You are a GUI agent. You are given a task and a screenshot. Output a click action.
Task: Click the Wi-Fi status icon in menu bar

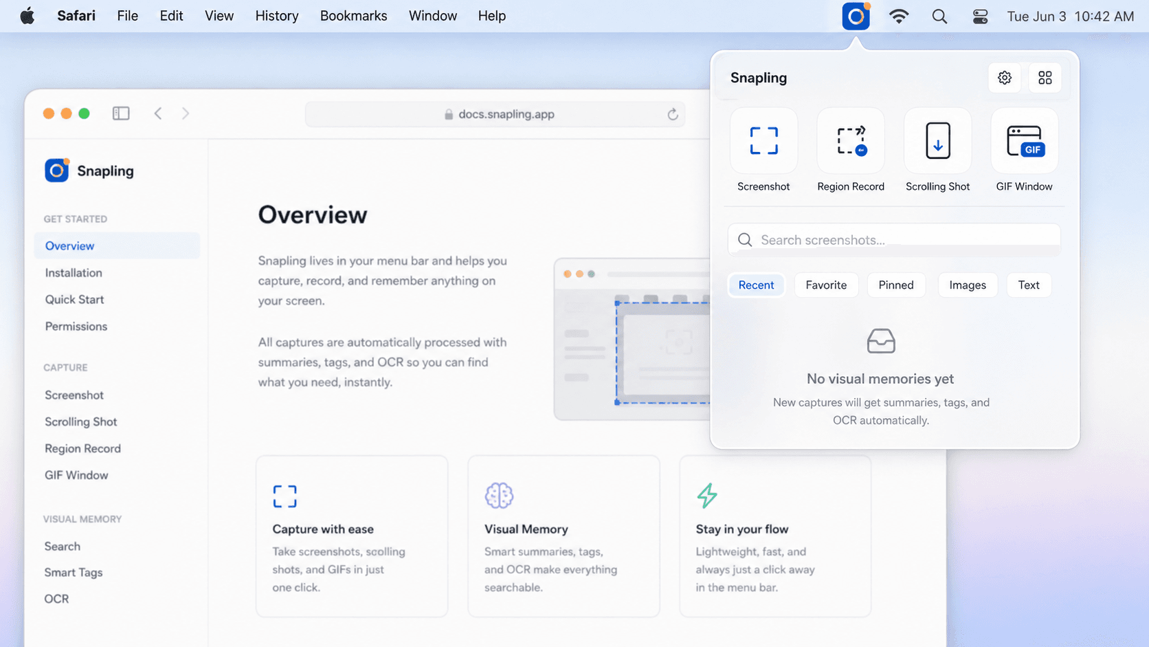point(899,16)
